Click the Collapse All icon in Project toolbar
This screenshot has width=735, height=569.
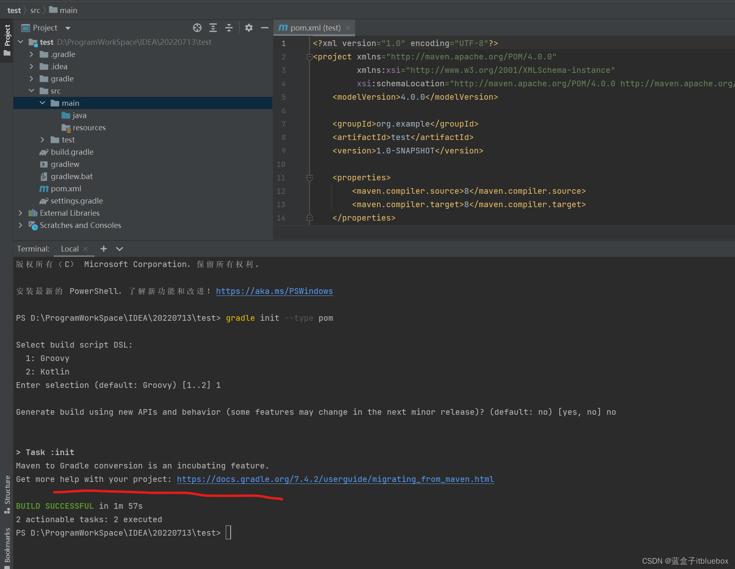coord(229,28)
